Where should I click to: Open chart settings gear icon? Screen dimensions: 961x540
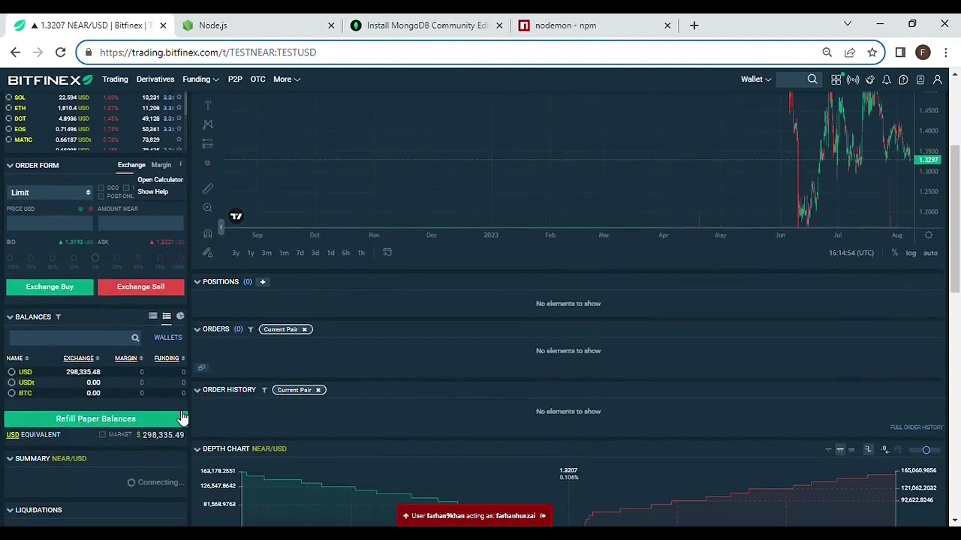[x=929, y=235]
